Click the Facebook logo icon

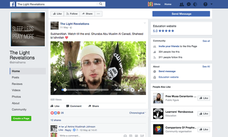point(12,4)
